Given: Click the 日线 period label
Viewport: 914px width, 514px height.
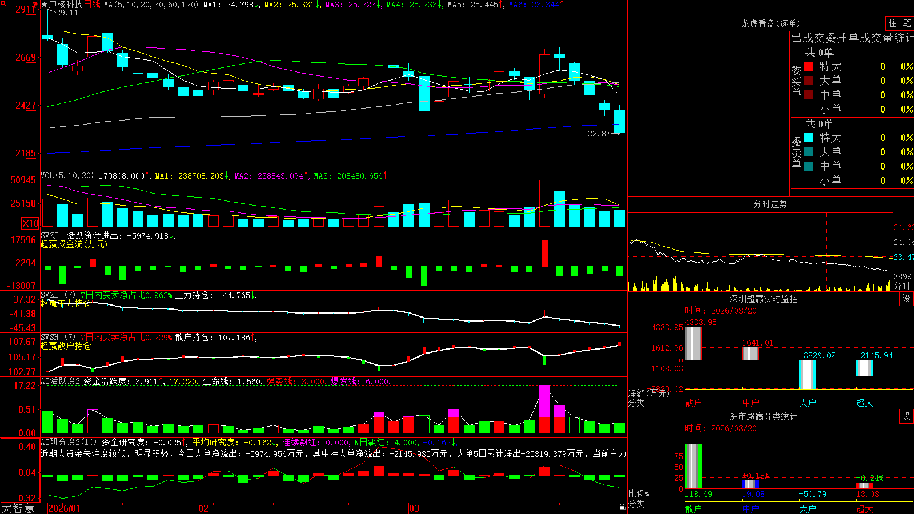Looking at the screenshot, I should click(92, 5).
